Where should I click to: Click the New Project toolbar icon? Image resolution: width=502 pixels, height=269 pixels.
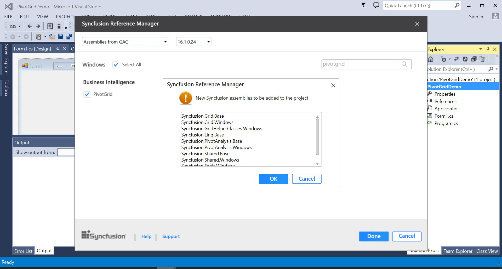click(38, 37)
